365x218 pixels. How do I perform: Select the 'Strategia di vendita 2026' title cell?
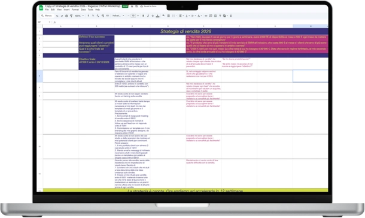coord(185,31)
